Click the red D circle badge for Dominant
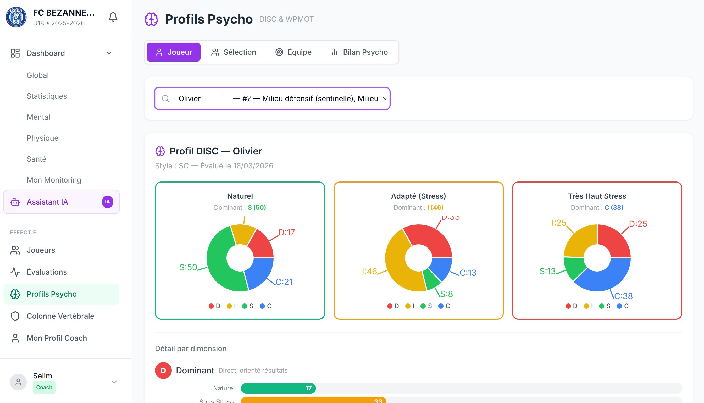 coord(163,370)
